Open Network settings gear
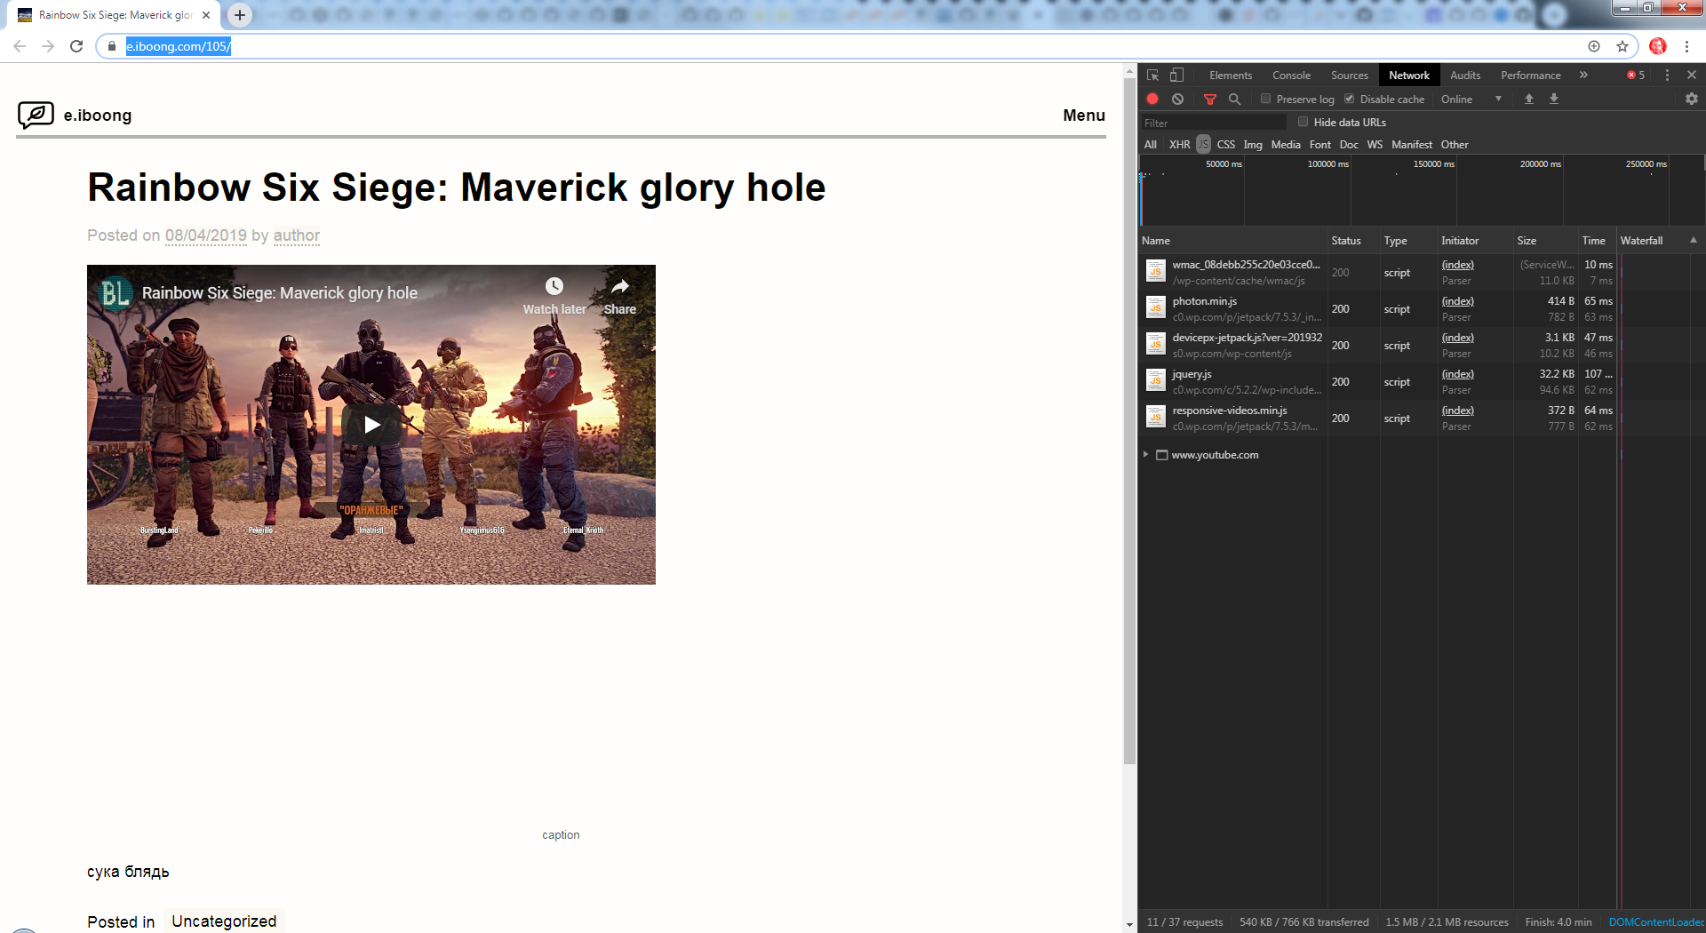This screenshot has width=1706, height=933. (1692, 99)
